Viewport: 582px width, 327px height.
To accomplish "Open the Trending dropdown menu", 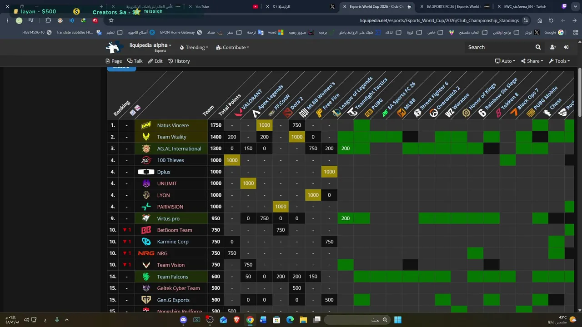I will click(194, 47).
